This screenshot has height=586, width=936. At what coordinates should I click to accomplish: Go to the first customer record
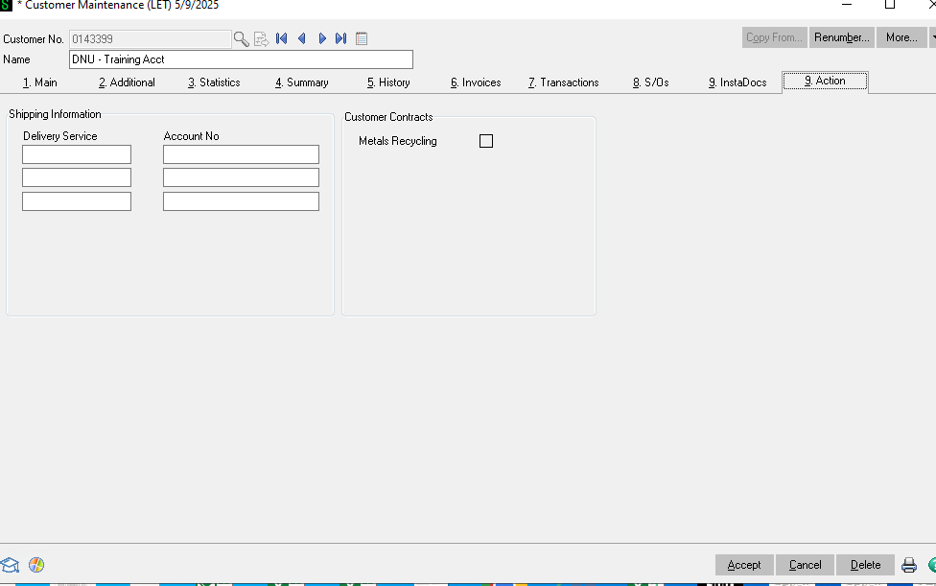tap(282, 39)
